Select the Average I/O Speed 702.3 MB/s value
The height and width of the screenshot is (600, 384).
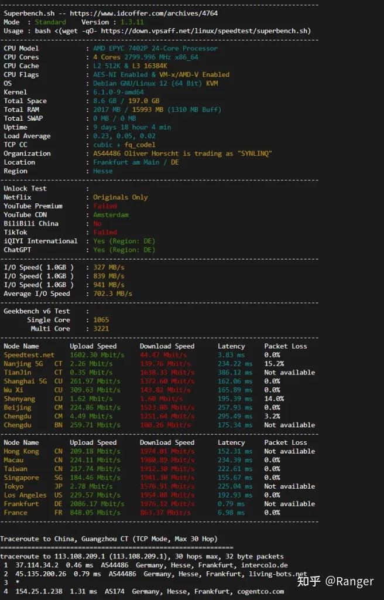click(112, 294)
